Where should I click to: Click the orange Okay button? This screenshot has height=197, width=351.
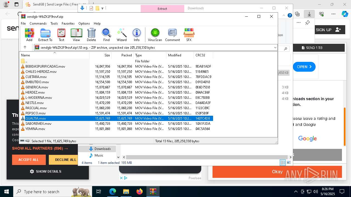pos(277,172)
